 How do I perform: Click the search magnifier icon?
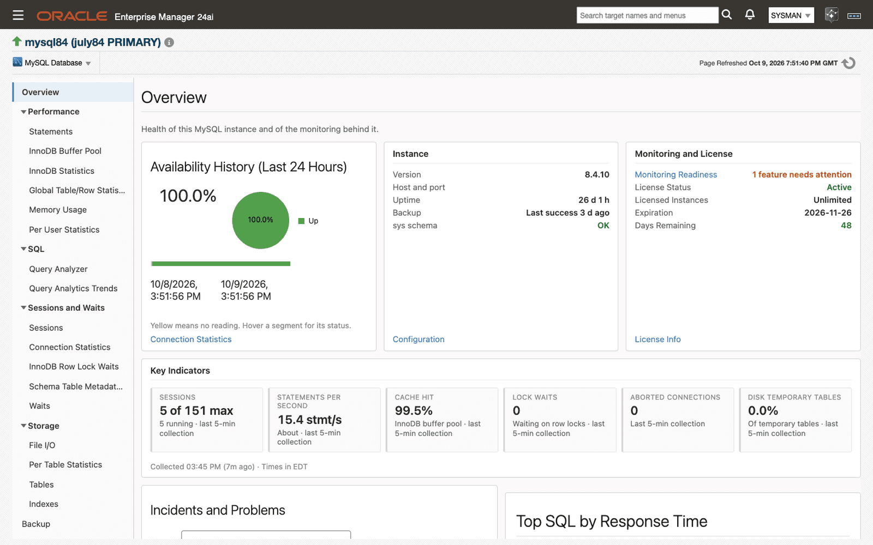point(727,15)
